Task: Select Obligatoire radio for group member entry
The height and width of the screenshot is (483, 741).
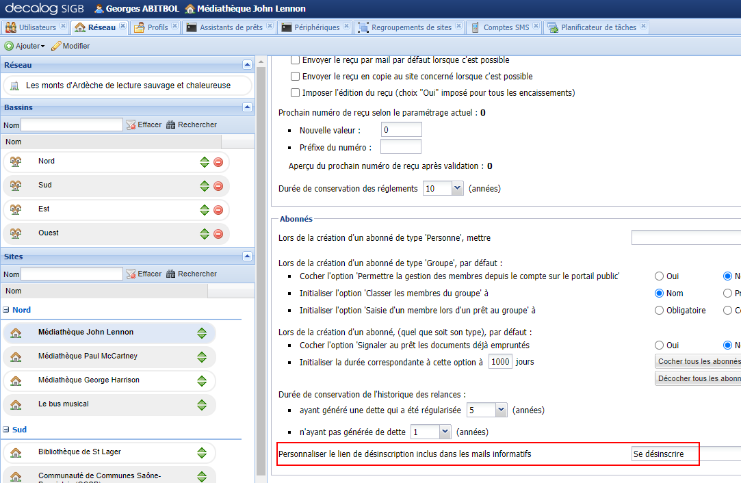Action: click(660, 311)
